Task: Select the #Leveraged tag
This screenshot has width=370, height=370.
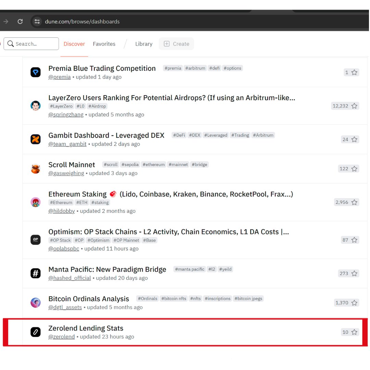Action: point(216,135)
